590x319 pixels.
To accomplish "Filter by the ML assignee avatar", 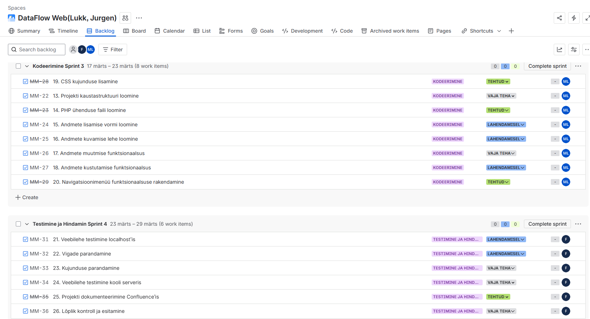I will pyautogui.click(x=91, y=50).
